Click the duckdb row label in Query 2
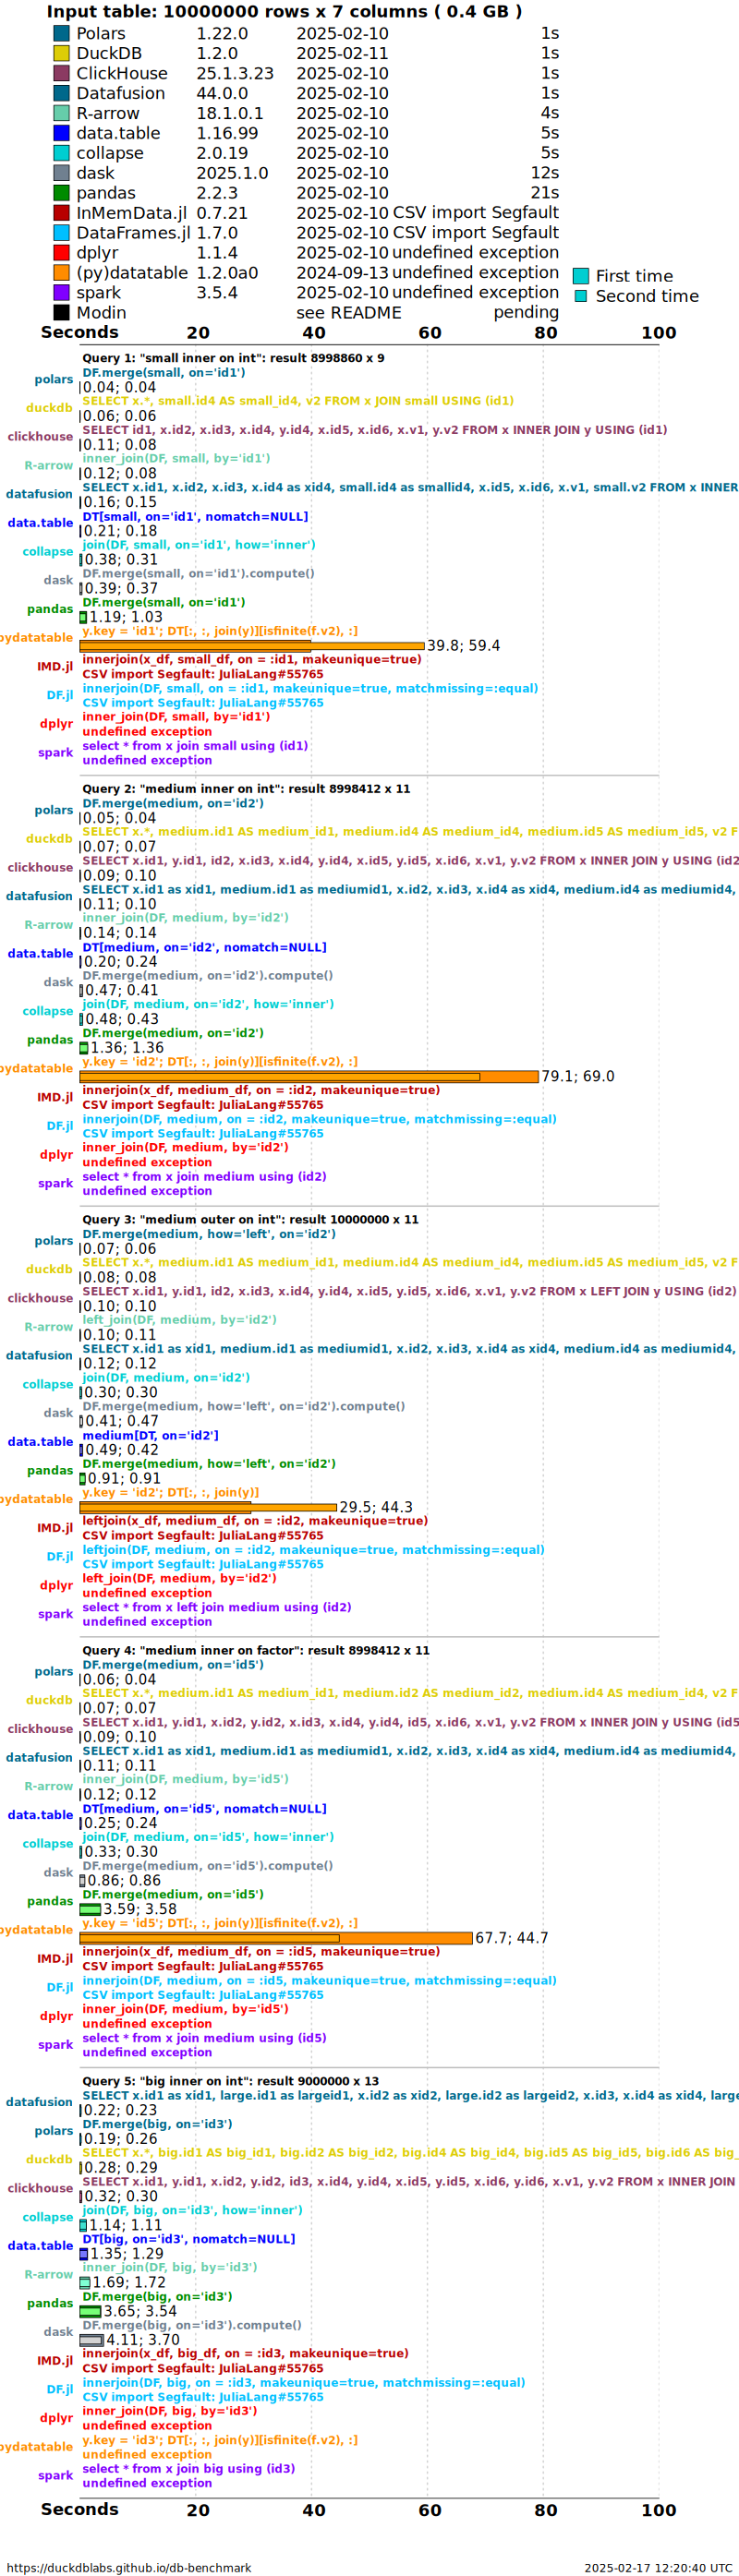This screenshot has width=739, height=2576. (50, 839)
